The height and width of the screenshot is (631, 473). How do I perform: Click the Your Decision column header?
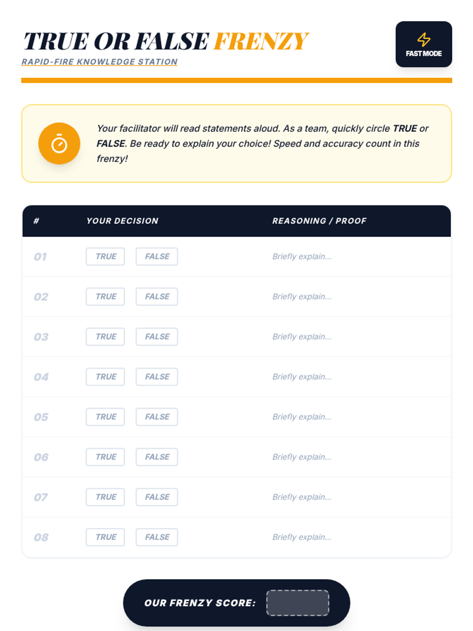click(x=122, y=221)
